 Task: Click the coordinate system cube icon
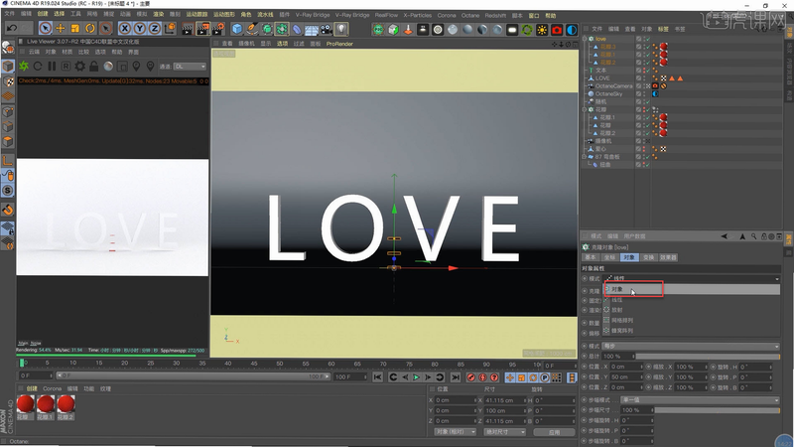pos(170,29)
